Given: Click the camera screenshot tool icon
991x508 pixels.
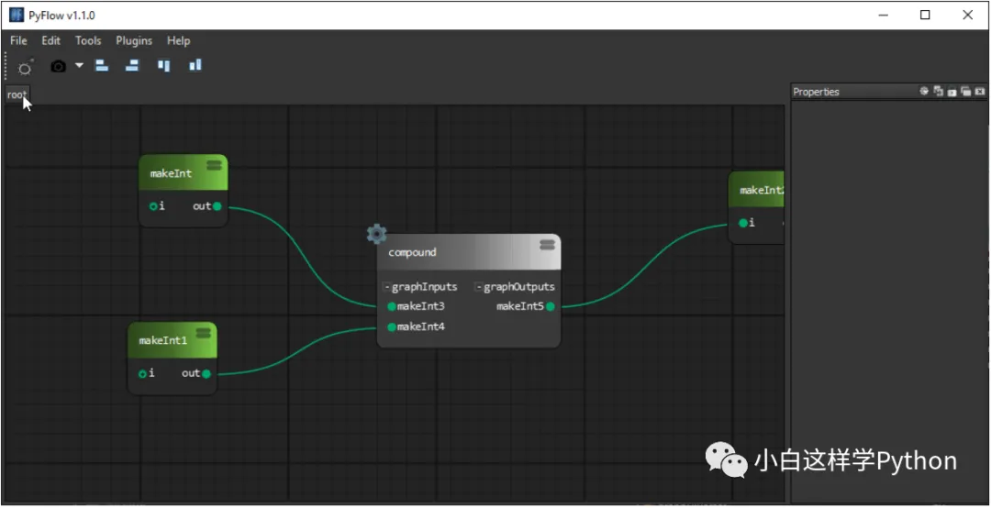Looking at the screenshot, I should 58,66.
